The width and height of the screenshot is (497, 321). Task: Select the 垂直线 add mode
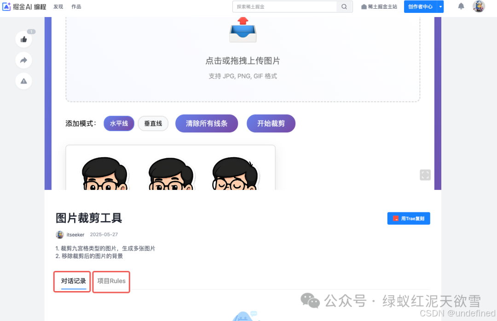[x=153, y=123]
